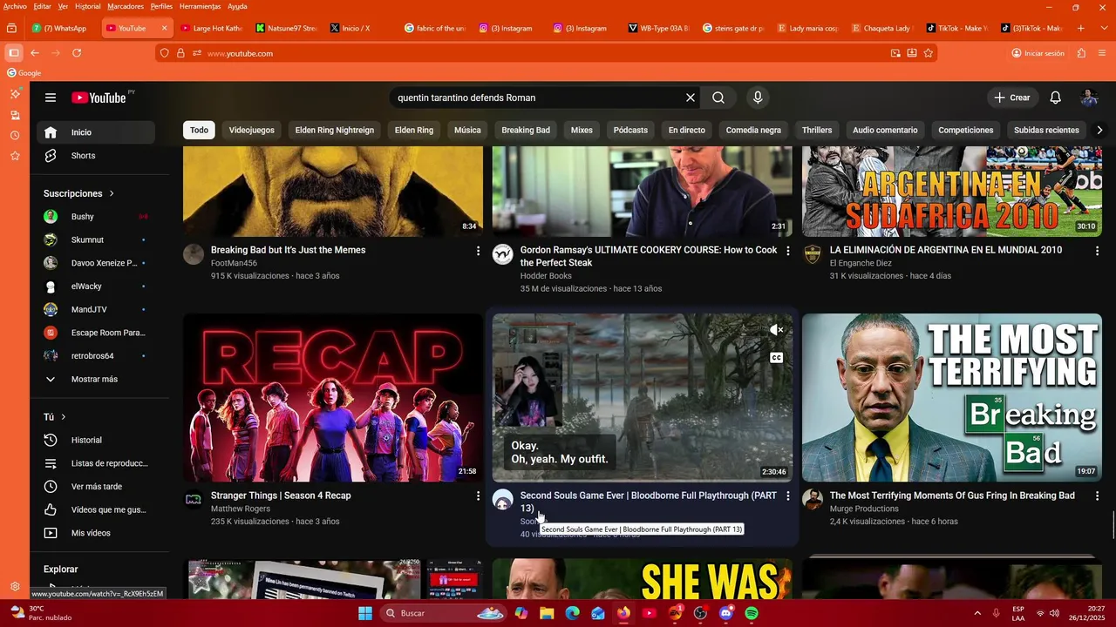Open the browser sidebar bookmarks star panel
This screenshot has height=627, width=1116.
(x=15, y=156)
